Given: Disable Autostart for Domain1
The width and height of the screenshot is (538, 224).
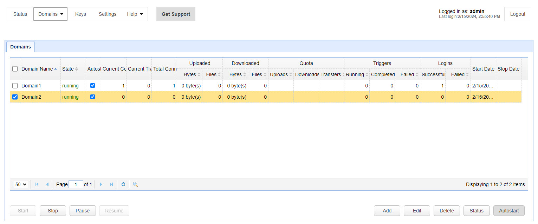Looking at the screenshot, I should point(92,85).
